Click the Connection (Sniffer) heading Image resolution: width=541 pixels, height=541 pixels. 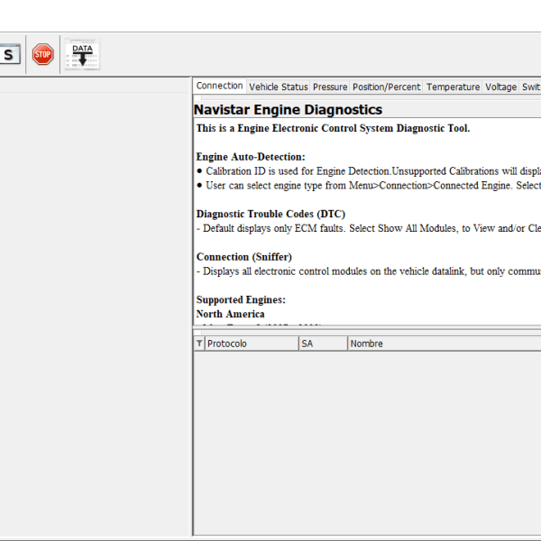click(x=244, y=257)
